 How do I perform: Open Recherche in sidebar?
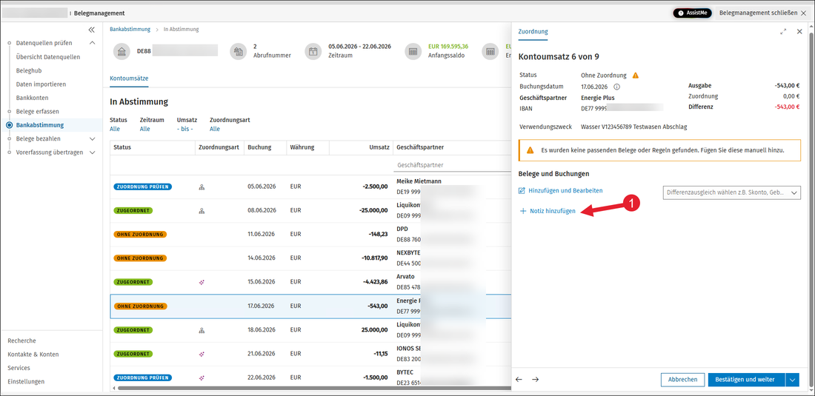click(21, 341)
